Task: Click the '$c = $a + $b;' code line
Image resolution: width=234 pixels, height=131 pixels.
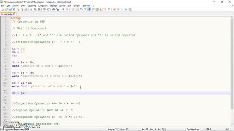Action: coord(23,62)
